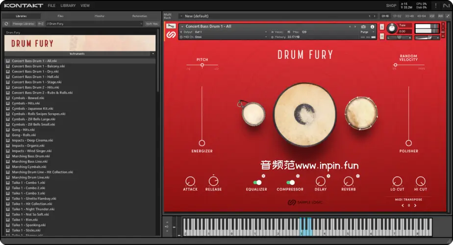Image resolution: width=453 pixels, height=245 pixels.
Task: Solo the instrument with the S button
Action: 382,26
